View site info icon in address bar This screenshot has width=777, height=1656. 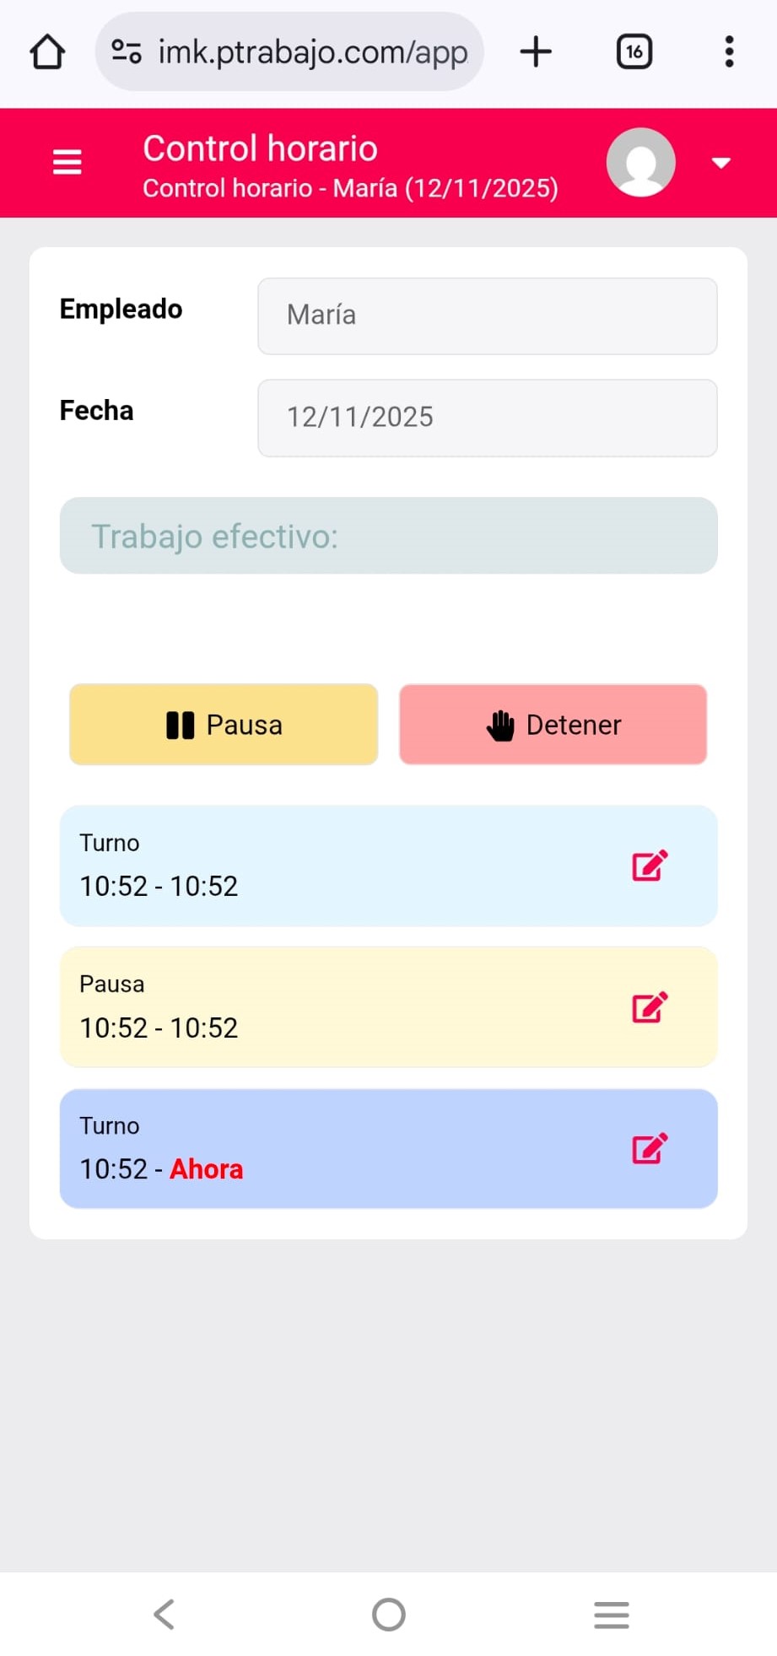pos(127,52)
